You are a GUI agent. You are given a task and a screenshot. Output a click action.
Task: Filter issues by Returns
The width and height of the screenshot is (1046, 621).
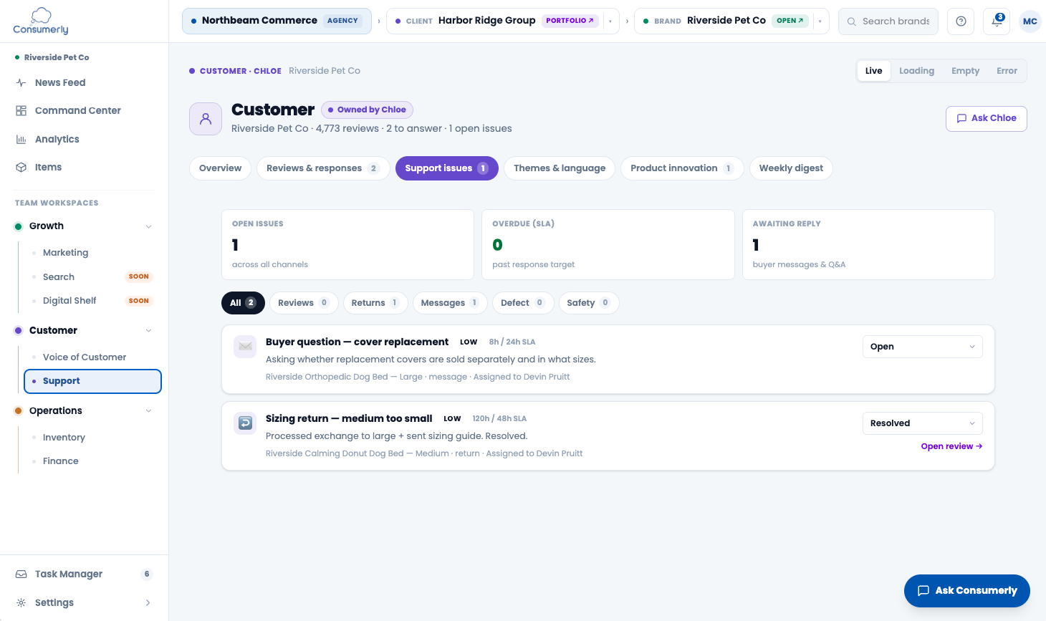[375, 303]
